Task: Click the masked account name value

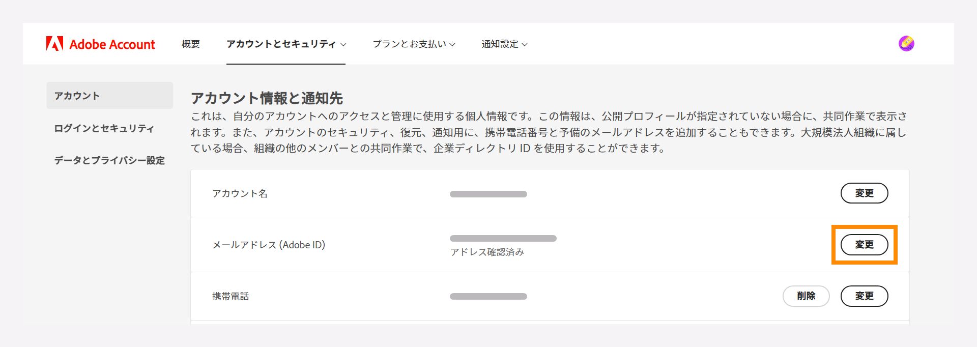Action: (487, 193)
